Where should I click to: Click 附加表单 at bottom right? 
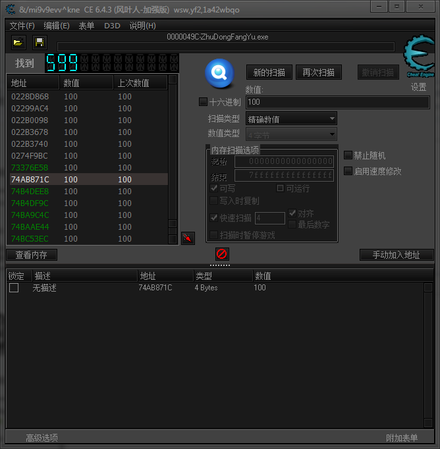(402, 438)
